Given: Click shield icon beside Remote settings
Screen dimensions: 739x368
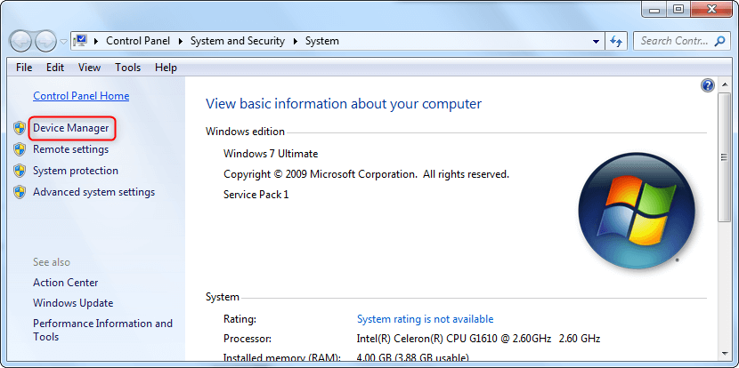Looking at the screenshot, I should pos(20,149).
